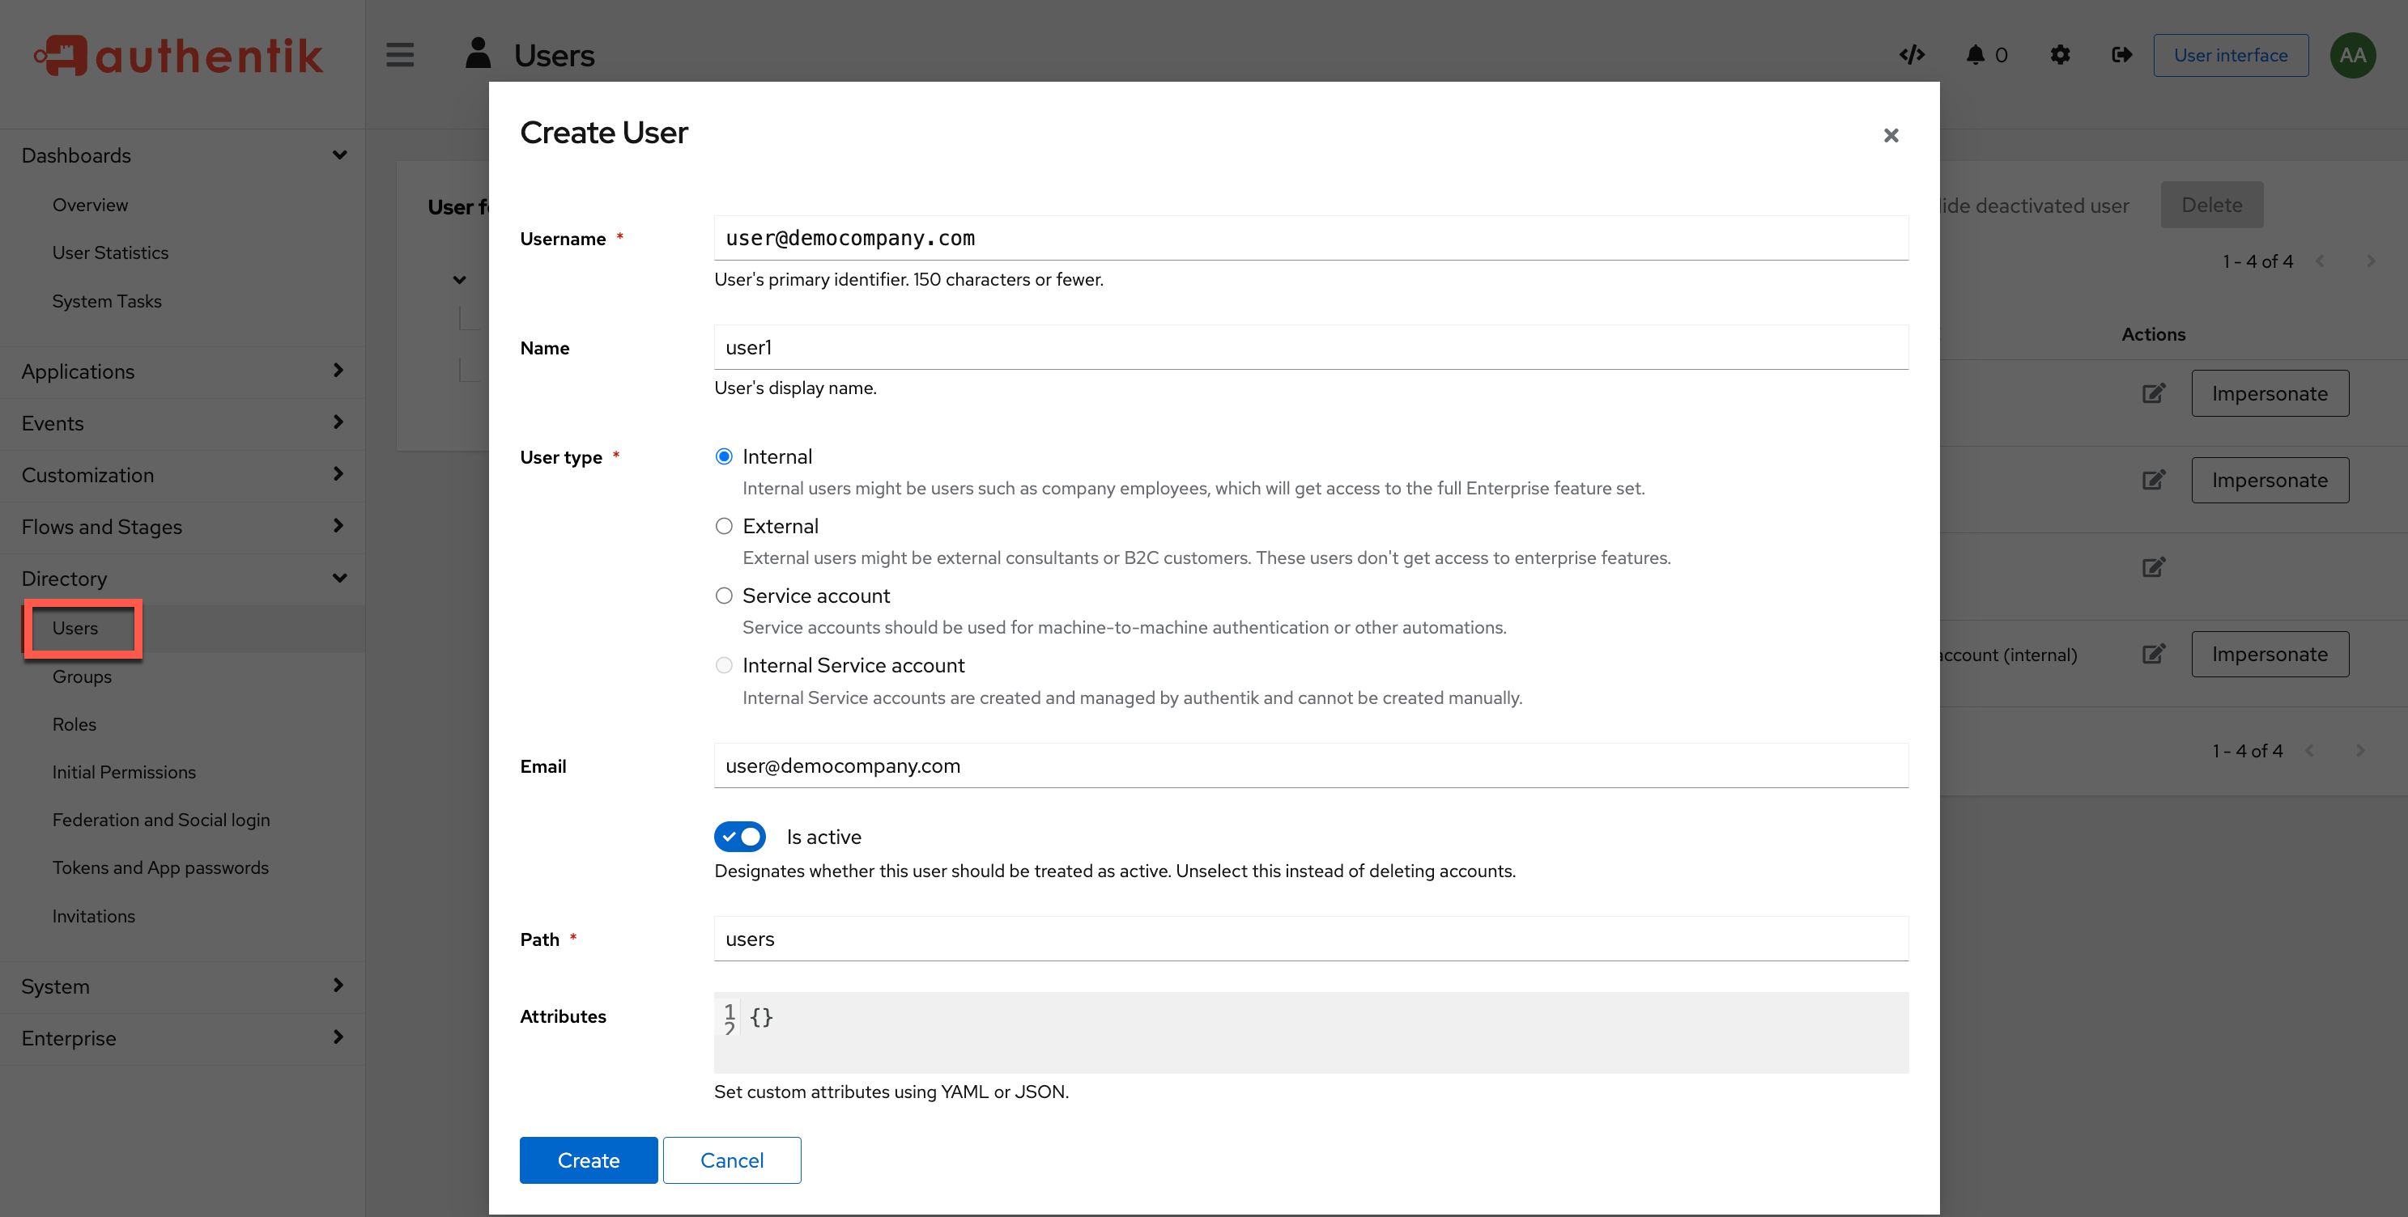Select the Service account user type
2408x1217 pixels.
[x=724, y=596]
